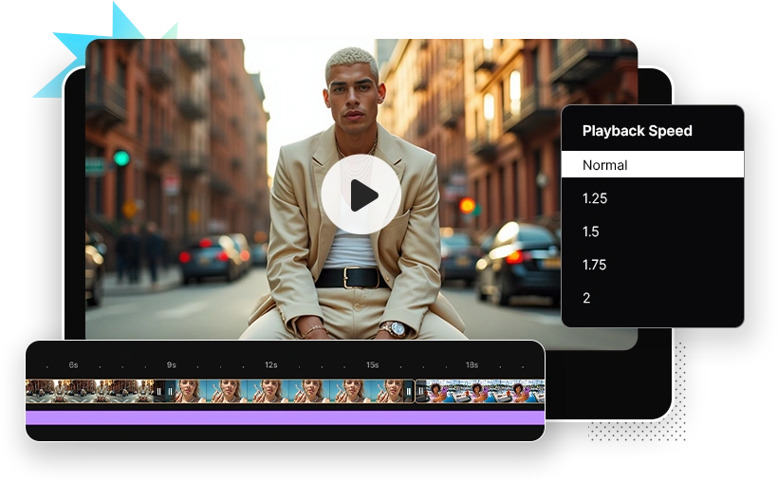Click the 15s marker on timeline ruler
Viewport: 778px width, 482px height.
(x=372, y=365)
